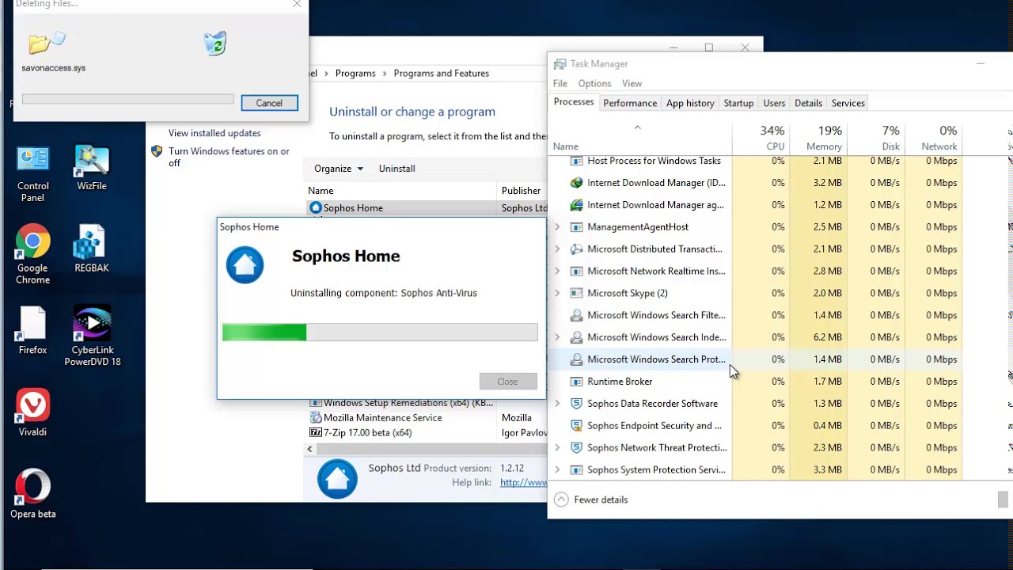Launch CyberLink PowerDVD 18 shortcut
Image resolution: width=1013 pixels, height=570 pixels.
click(92, 336)
